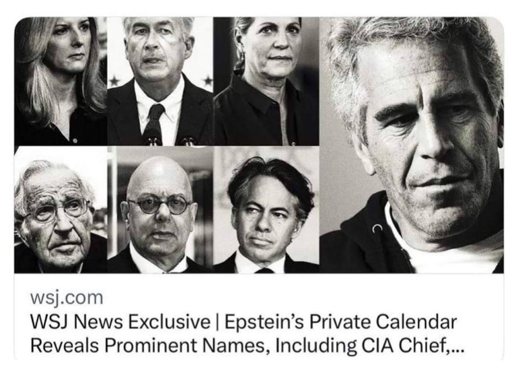Click the words "Epstein's Private Calendar"
This screenshot has height=366, width=517.
(x=341, y=322)
